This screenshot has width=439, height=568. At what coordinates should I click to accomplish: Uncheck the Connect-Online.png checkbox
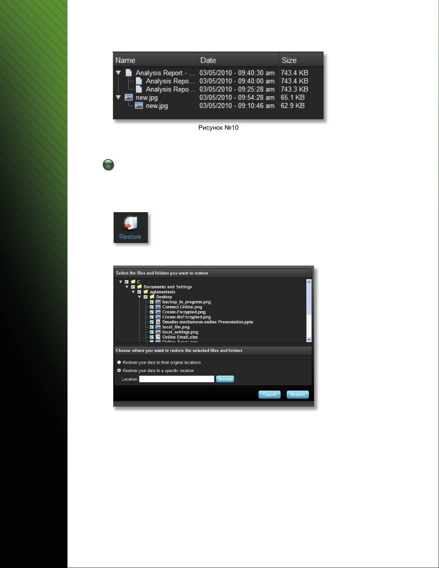[152, 307]
